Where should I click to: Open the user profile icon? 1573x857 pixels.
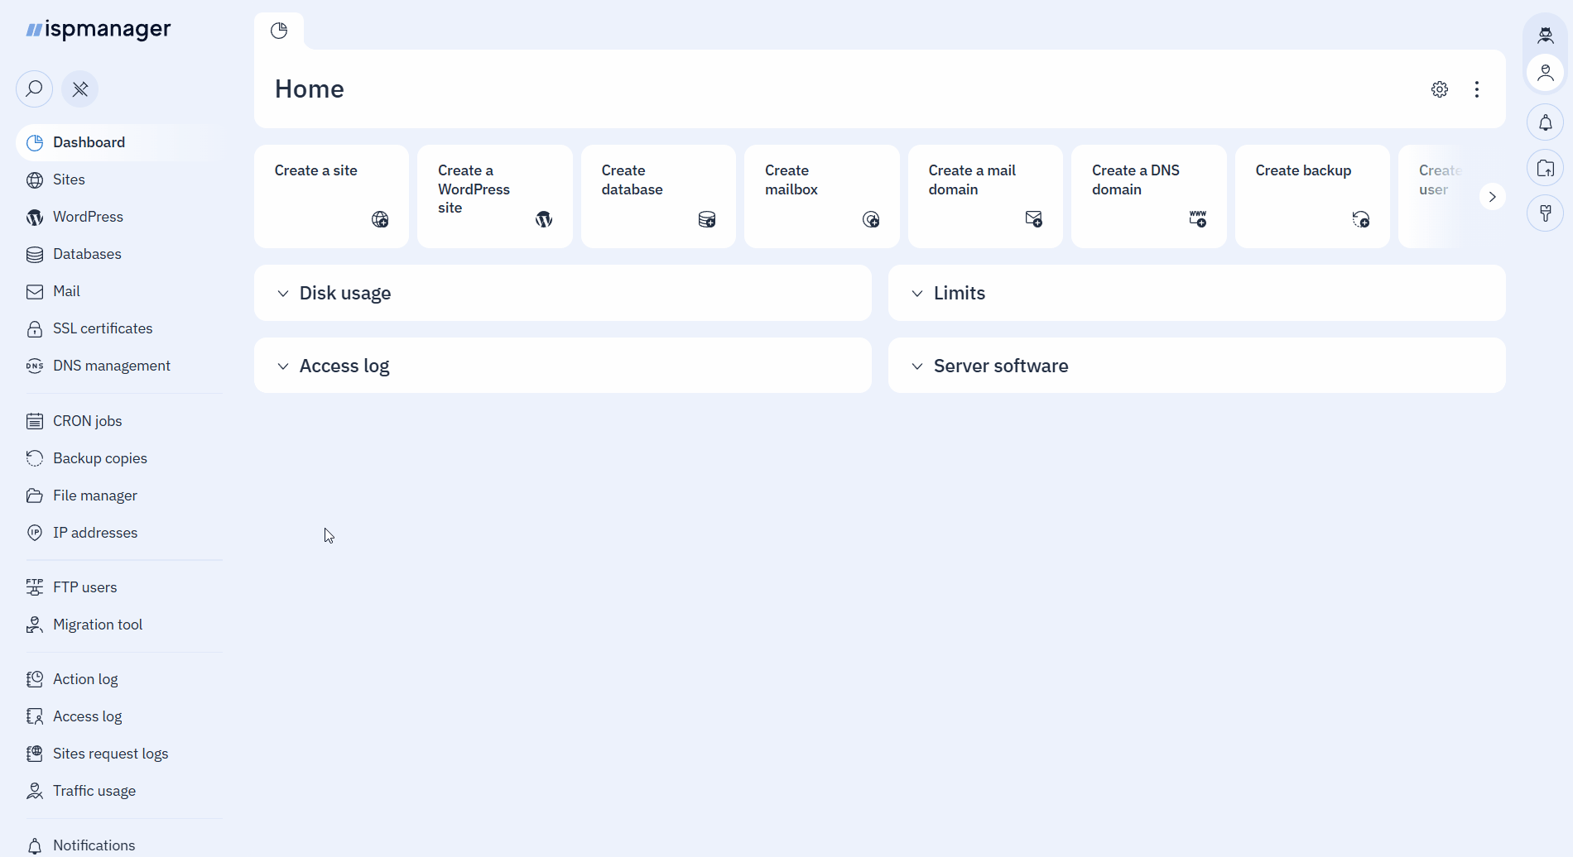(1545, 74)
